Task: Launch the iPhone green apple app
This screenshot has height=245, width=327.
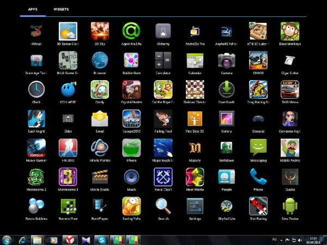Action: point(131,148)
